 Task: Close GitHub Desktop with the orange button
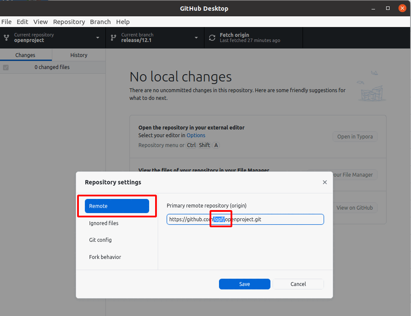[402, 8]
